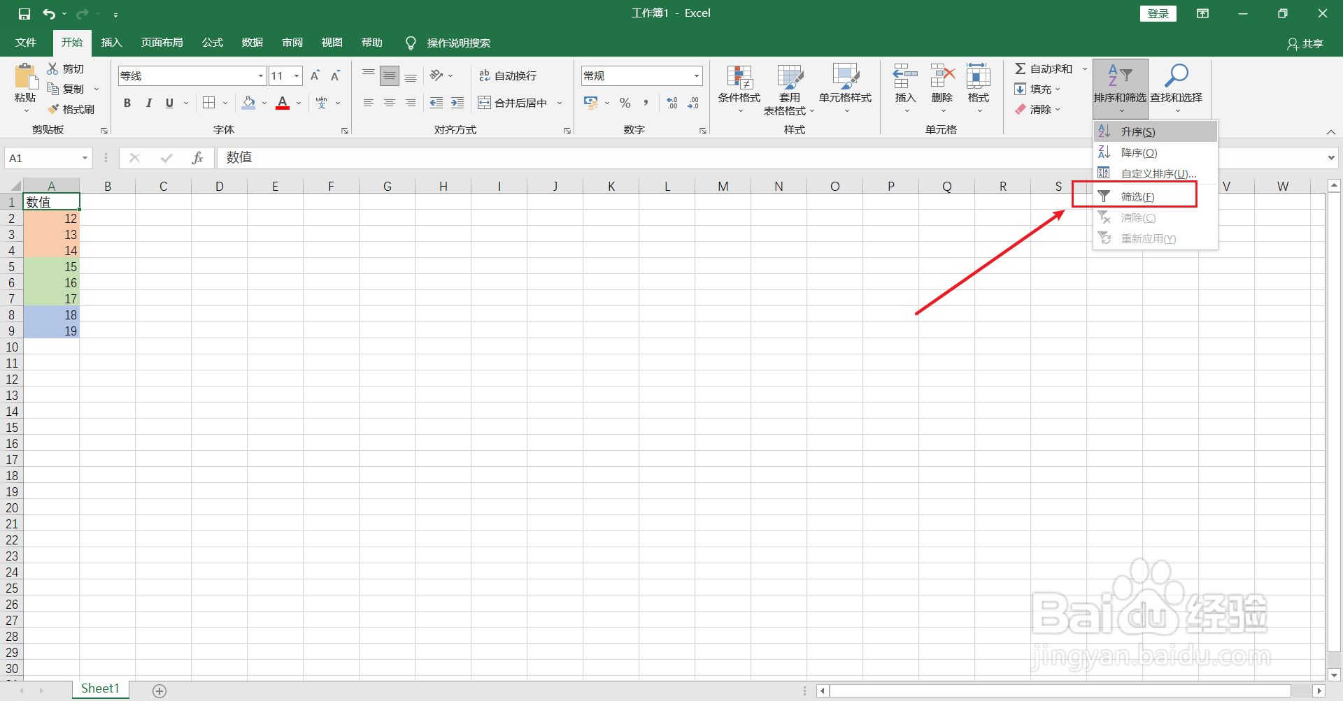Toggle Middle Align vertical alignment
The height and width of the screenshot is (701, 1343).
click(x=390, y=75)
